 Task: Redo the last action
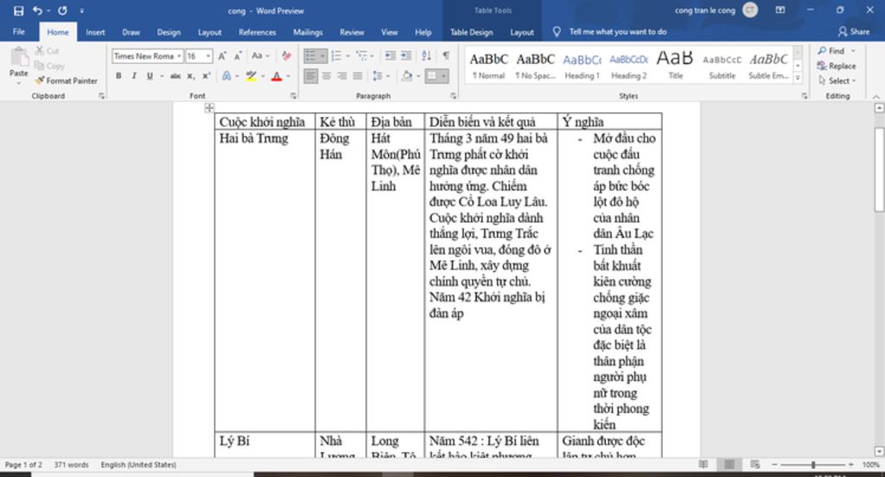click(62, 10)
